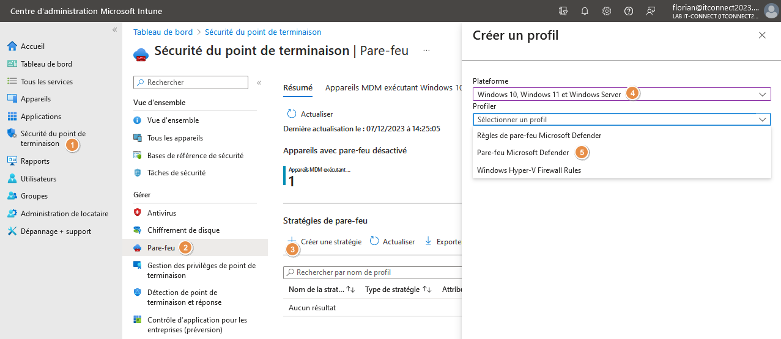
Task: Click Tableau de bord breadcrumb link
Action: click(163, 32)
